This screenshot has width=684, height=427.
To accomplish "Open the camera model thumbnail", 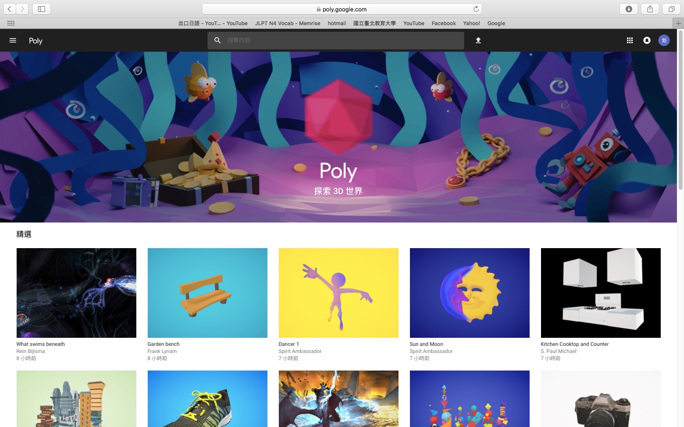I will (x=601, y=399).
